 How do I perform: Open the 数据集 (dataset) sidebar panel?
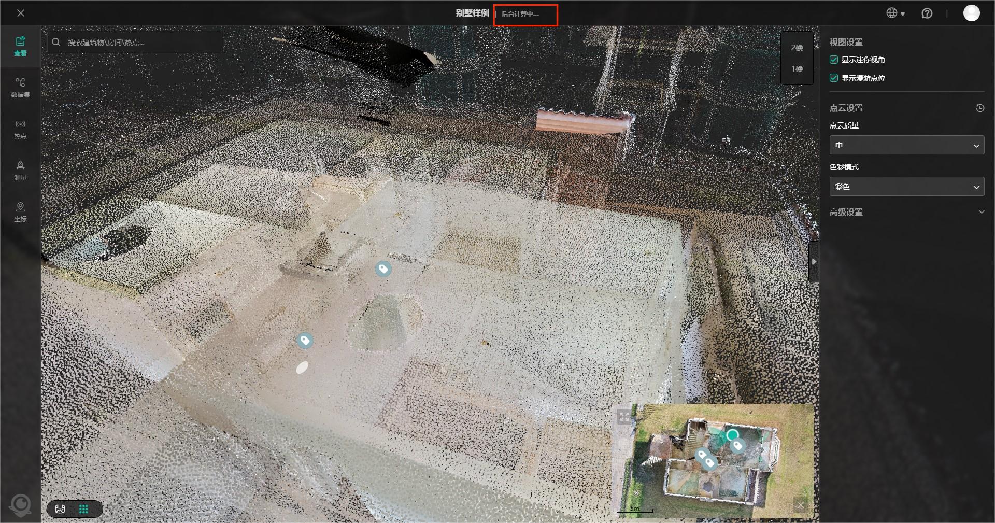tap(20, 87)
